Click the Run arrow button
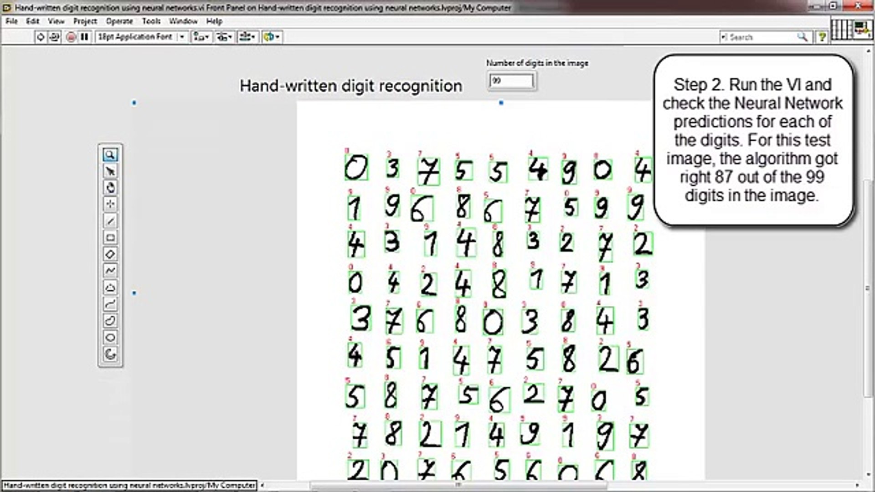875x492 pixels. pyautogui.click(x=41, y=37)
